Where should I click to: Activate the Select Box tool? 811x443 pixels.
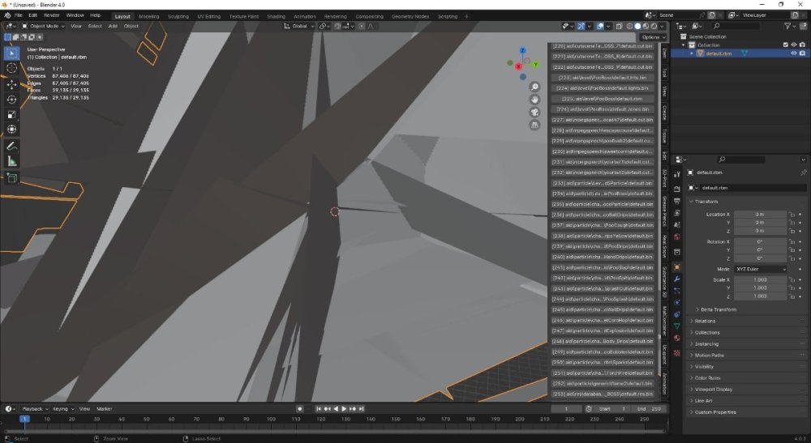(x=11, y=53)
